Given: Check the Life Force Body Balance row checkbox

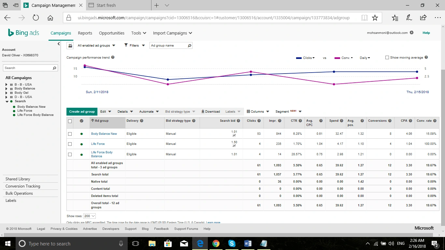Looking at the screenshot, I should click(70, 154).
